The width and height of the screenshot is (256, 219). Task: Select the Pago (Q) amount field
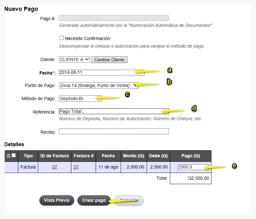click(x=193, y=167)
